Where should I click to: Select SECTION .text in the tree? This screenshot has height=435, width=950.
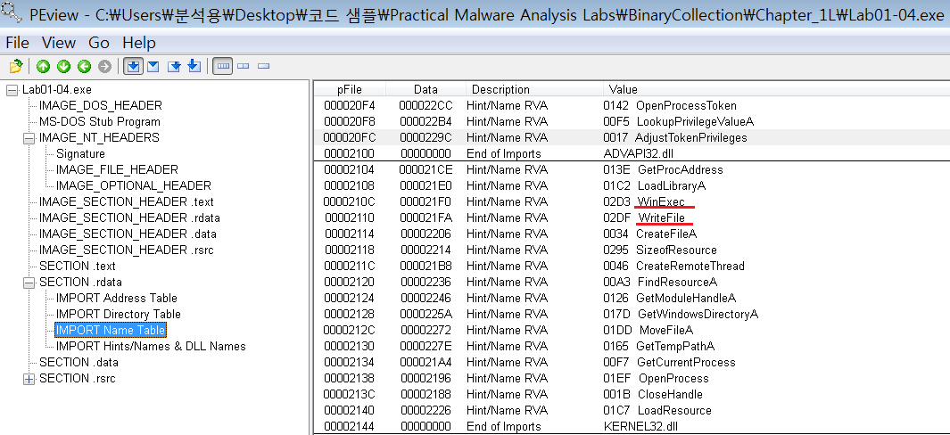[78, 266]
